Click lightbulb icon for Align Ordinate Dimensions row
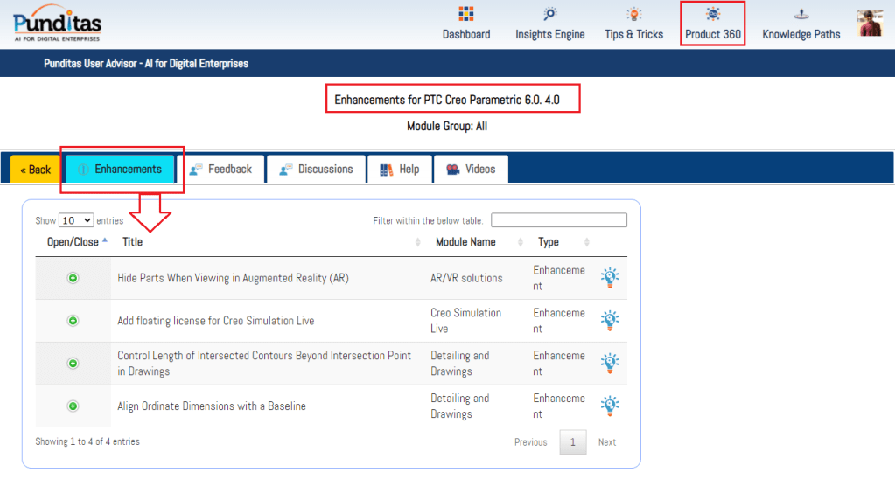 [610, 406]
